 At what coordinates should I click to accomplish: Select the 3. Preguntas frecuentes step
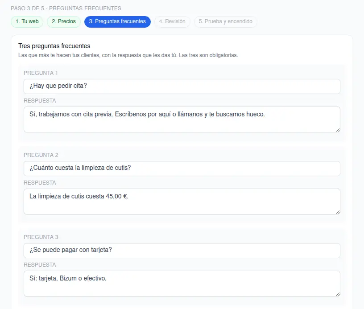[117, 21]
